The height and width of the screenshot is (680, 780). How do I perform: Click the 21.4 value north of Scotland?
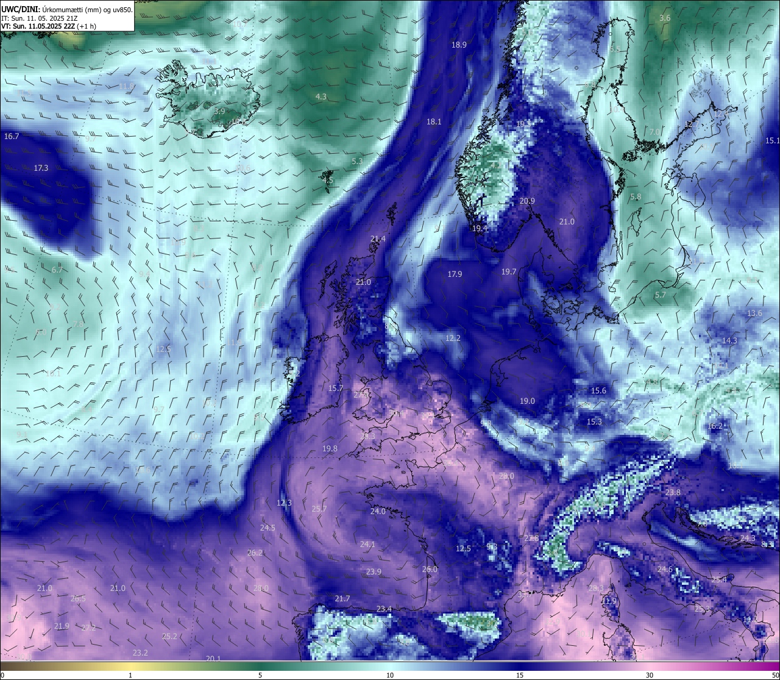click(x=378, y=239)
